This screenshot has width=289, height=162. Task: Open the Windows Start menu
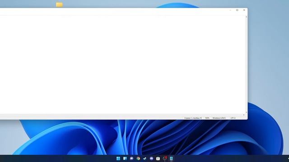(118, 158)
